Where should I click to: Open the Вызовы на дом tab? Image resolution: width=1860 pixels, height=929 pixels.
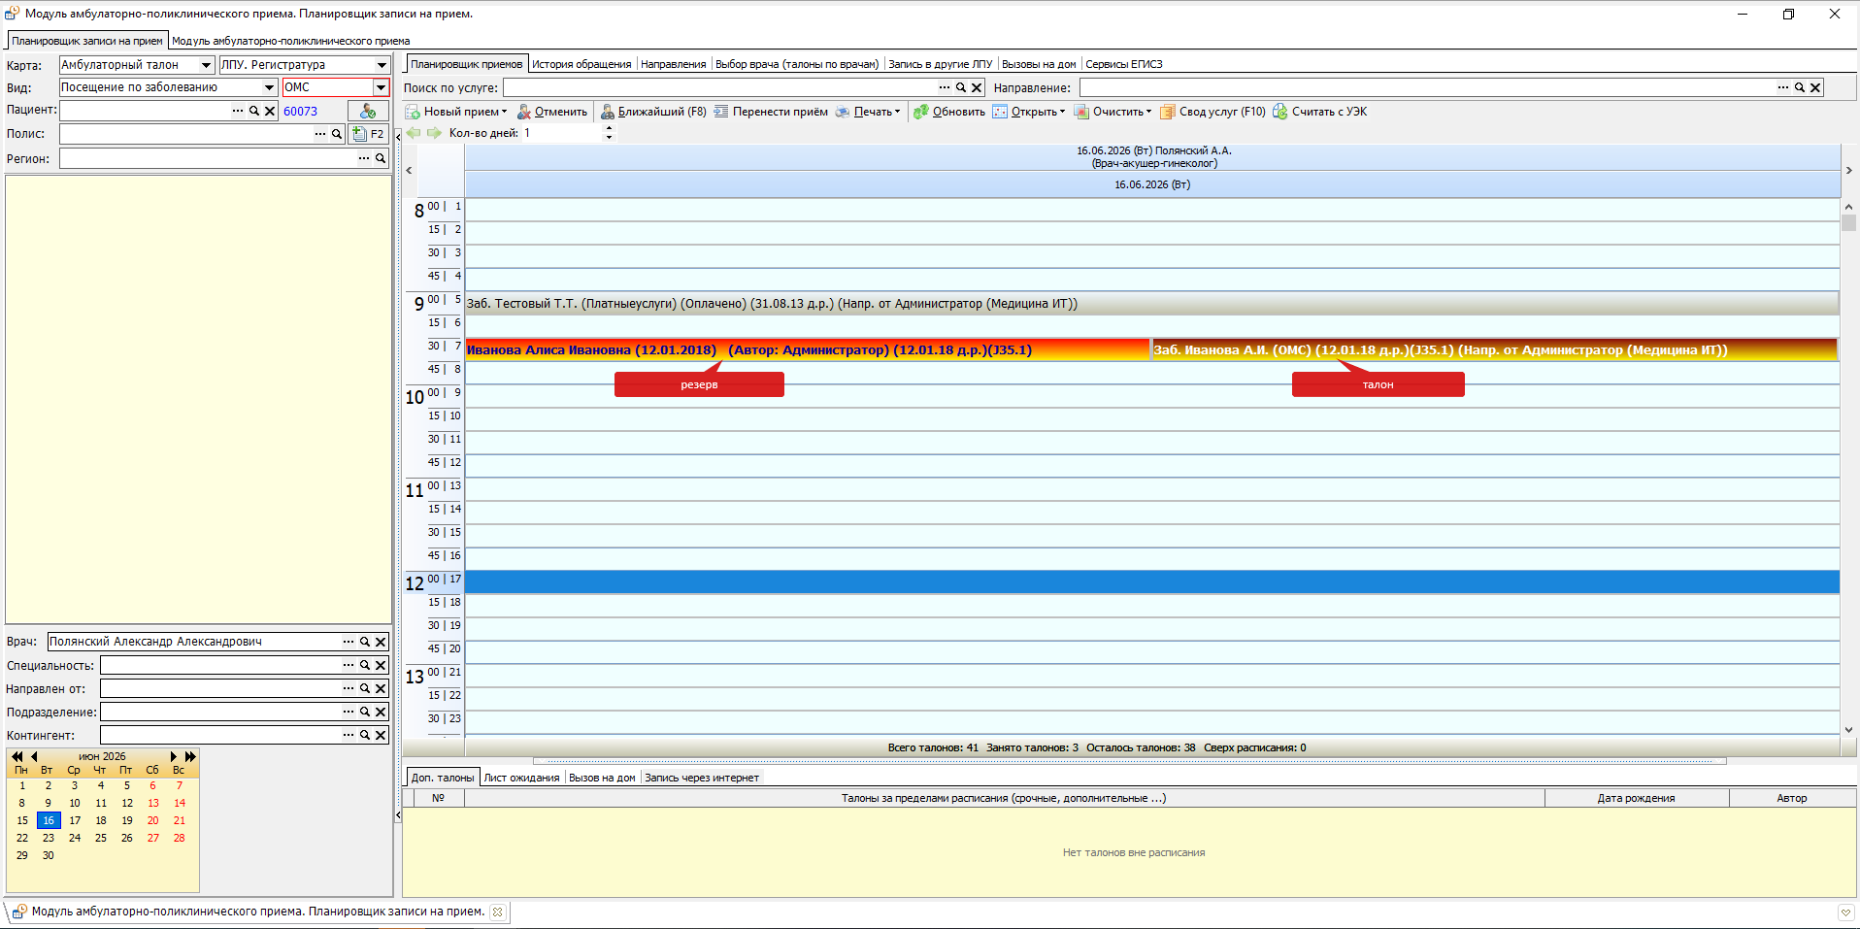pos(1039,64)
